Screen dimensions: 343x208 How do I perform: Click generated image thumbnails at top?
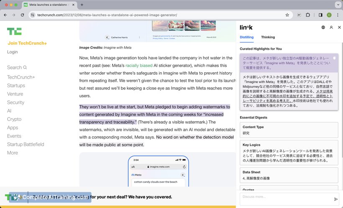pos(184,25)
